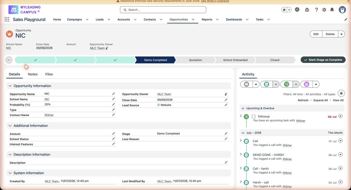This screenshot has width=351, height=190.
Task: Open the Setup gear icon
Action: coord(324,10)
